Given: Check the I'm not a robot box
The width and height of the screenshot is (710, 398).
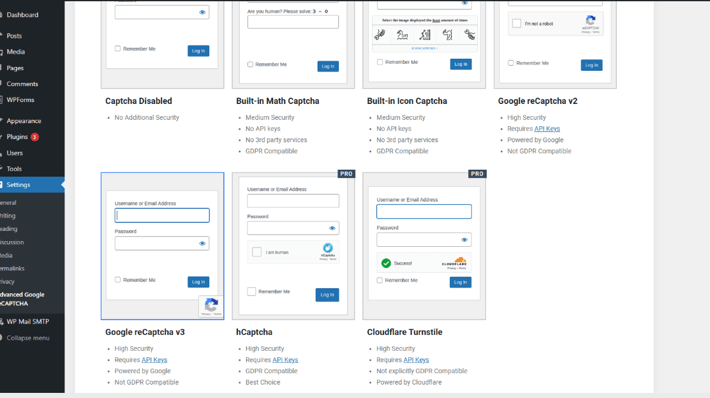Looking at the screenshot, I should [518, 24].
